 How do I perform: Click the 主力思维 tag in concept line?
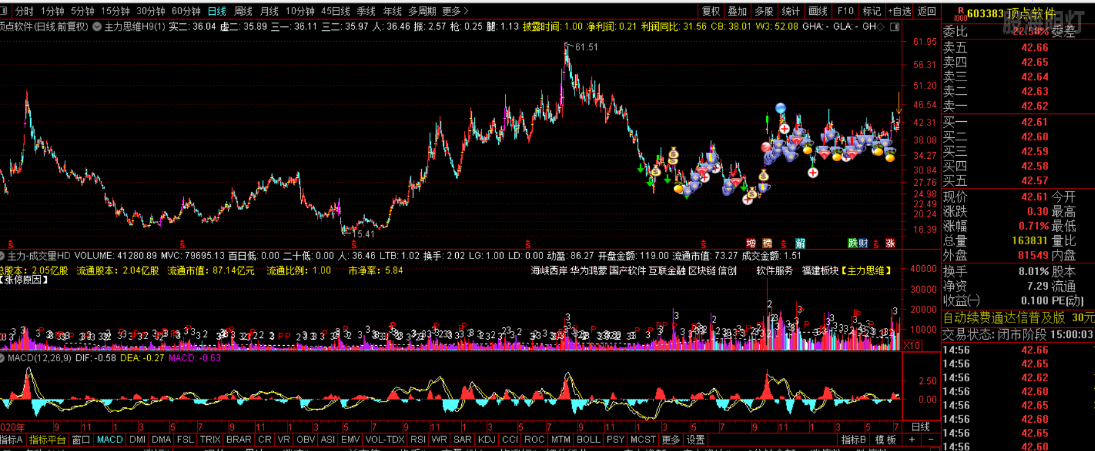[x=866, y=270]
